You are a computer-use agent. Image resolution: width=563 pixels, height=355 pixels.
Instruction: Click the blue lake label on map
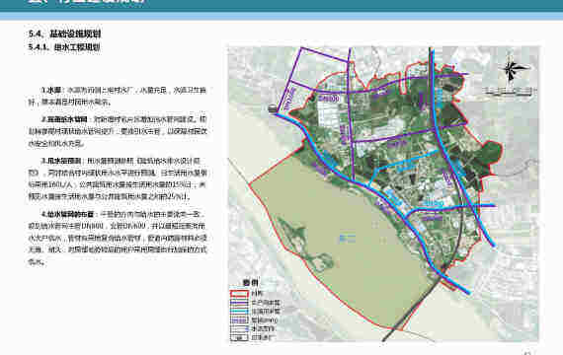click(348, 238)
